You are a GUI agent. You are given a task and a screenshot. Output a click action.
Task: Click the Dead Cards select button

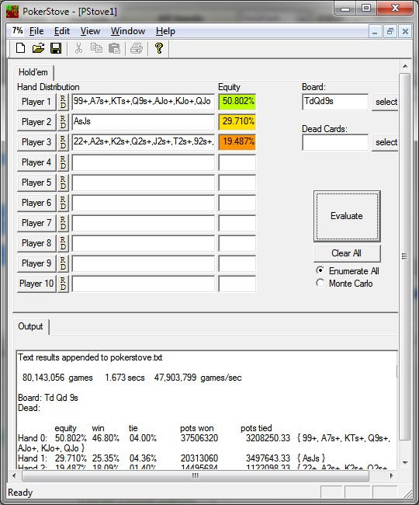tap(385, 142)
